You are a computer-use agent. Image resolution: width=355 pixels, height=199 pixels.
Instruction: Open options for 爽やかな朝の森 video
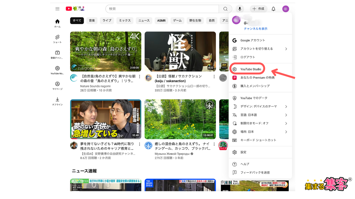pyautogui.click(x=140, y=77)
